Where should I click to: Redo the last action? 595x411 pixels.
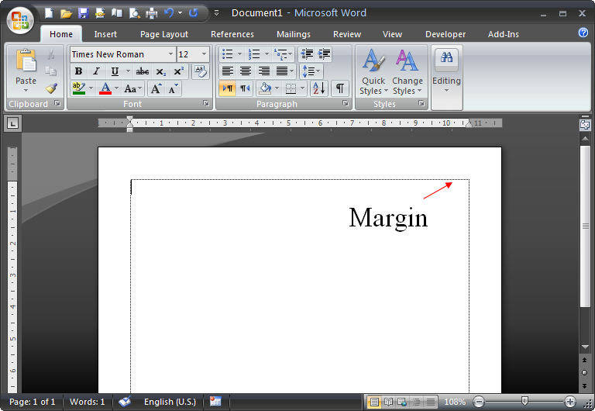pos(194,13)
